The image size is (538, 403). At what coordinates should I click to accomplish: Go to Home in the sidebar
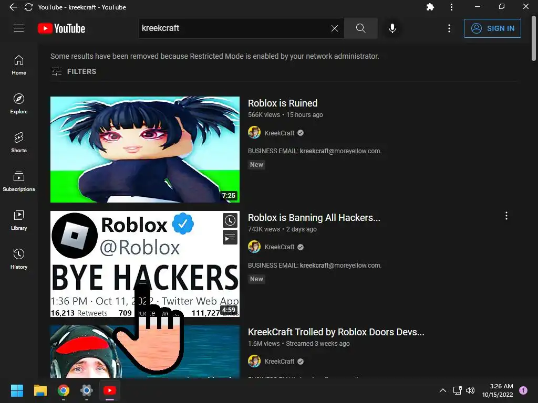19,65
